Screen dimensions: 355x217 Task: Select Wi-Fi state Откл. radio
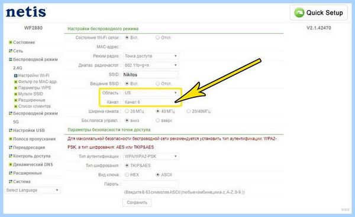click(157, 38)
